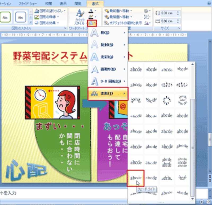The image size is (212, 205).
Task: Decrease shape width with spinner down arrow
Action: pyautogui.click(x=178, y=22)
